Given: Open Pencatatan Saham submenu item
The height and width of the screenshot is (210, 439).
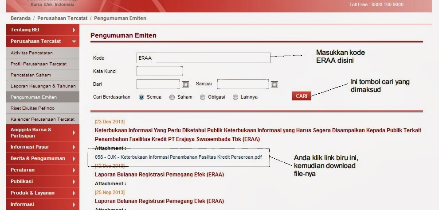Looking at the screenshot, I should pos(43,75).
